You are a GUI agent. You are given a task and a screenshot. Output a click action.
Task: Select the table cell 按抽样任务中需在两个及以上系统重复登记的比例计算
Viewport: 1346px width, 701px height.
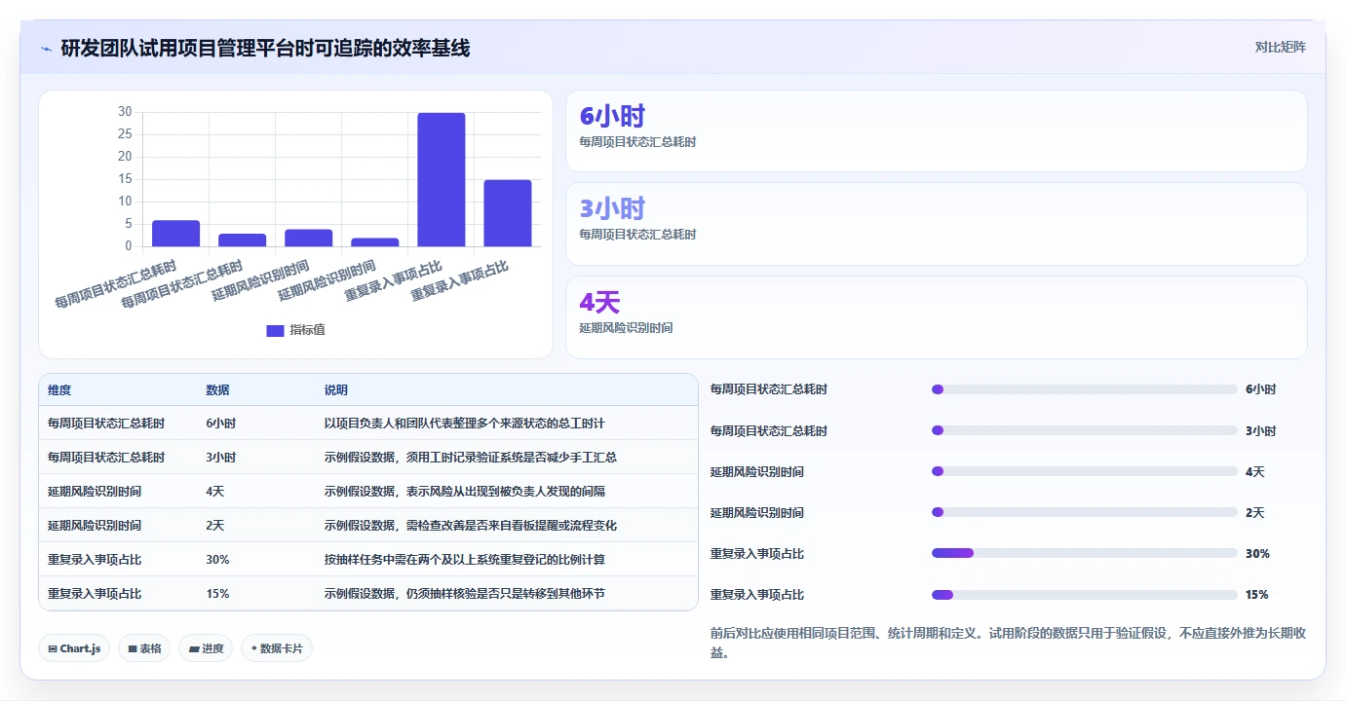point(464,560)
